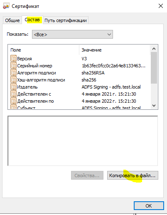Select the Действителен по row
Screen dimensions: 167x215
[79, 101]
